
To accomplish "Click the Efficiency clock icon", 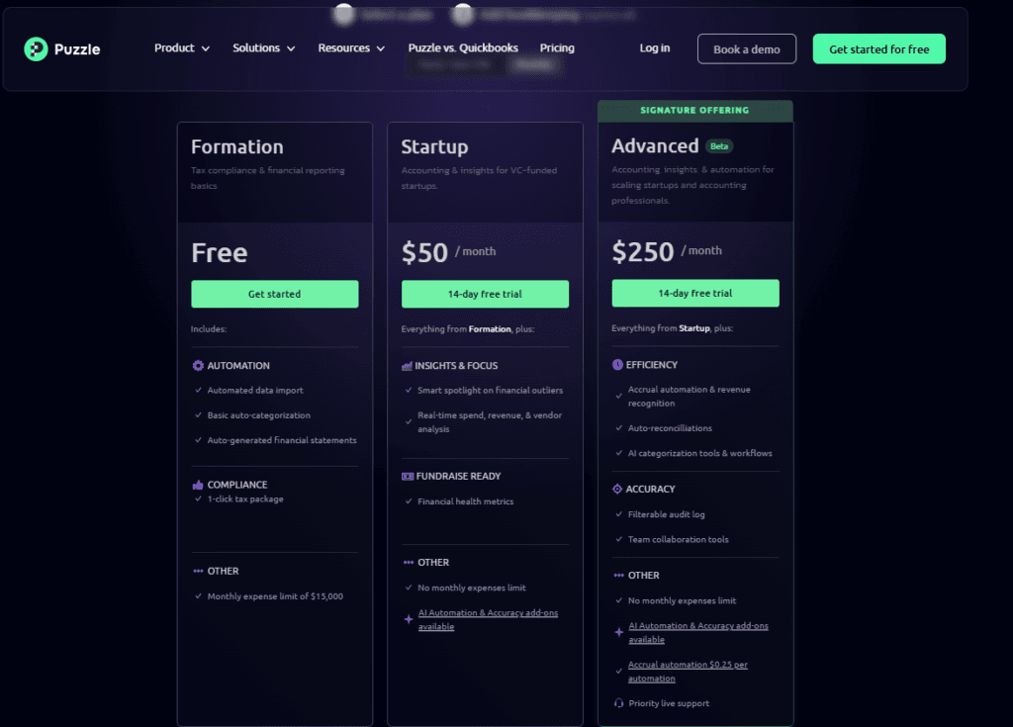I will pyautogui.click(x=617, y=365).
